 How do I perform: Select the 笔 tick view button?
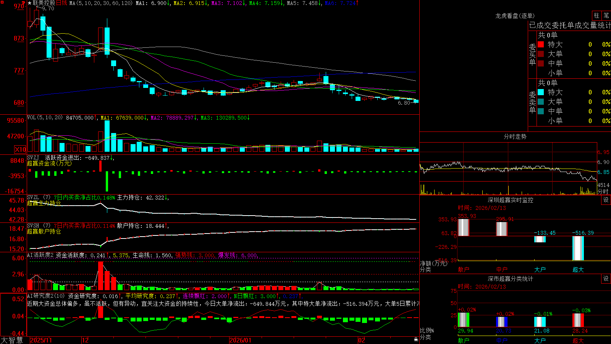(x=606, y=15)
